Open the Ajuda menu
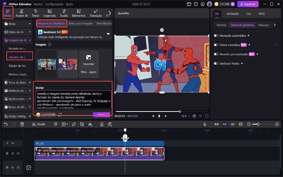The image size is (283, 177). (69, 4)
